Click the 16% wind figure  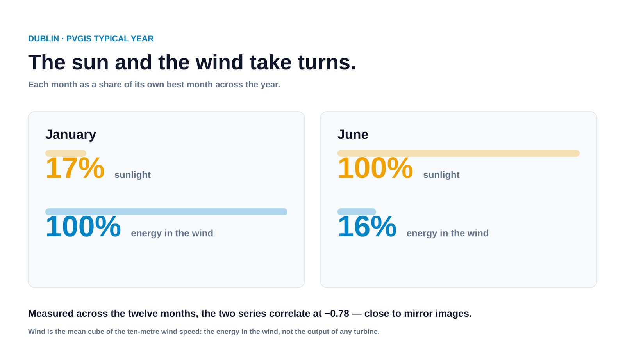[367, 227]
